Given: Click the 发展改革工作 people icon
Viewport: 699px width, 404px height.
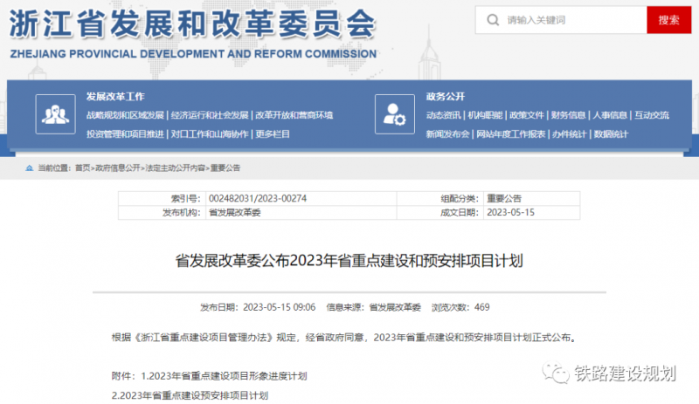Looking at the screenshot, I should pos(54,113).
